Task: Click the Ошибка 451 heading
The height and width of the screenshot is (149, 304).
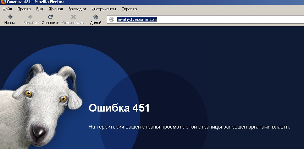Action: click(119, 108)
